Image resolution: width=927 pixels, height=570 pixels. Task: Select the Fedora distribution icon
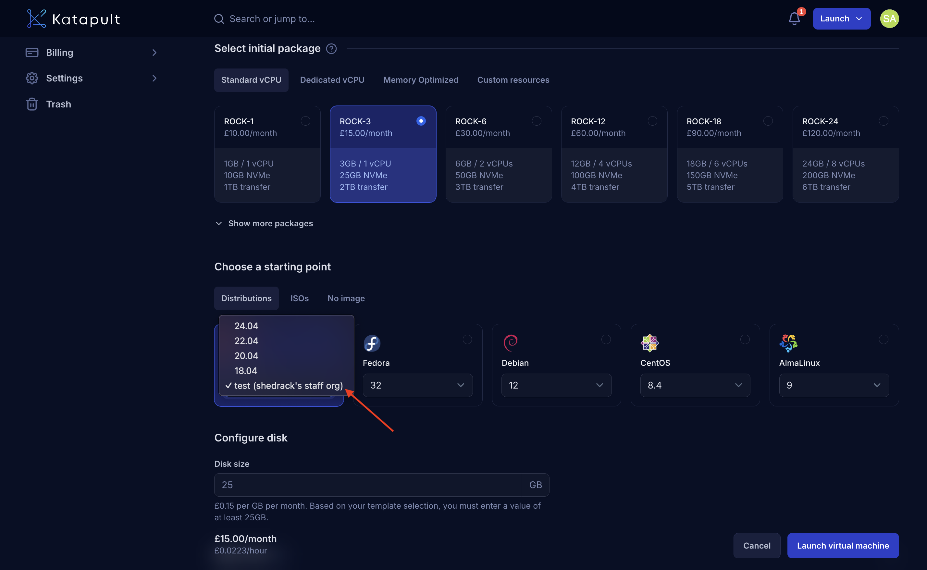[372, 343]
